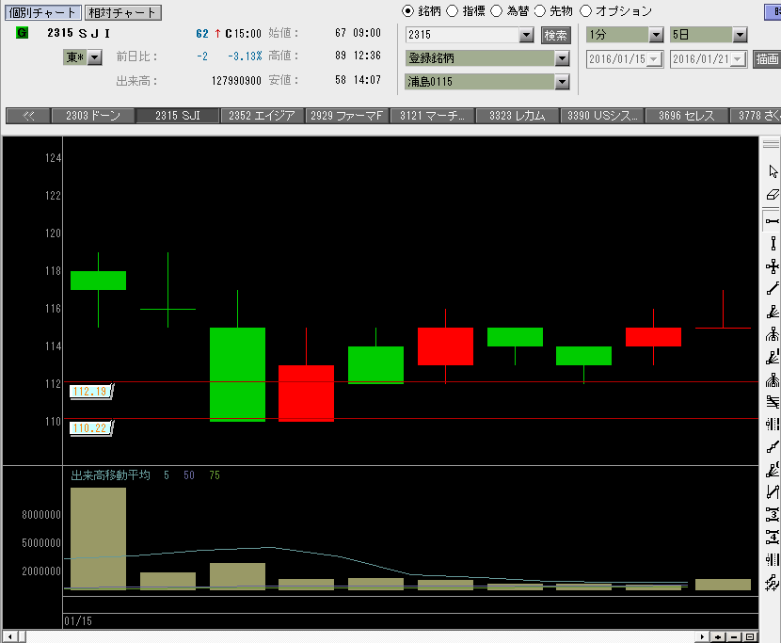781x643 pixels.
Task: Click the << previous tabs button
Action: coord(28,116)
